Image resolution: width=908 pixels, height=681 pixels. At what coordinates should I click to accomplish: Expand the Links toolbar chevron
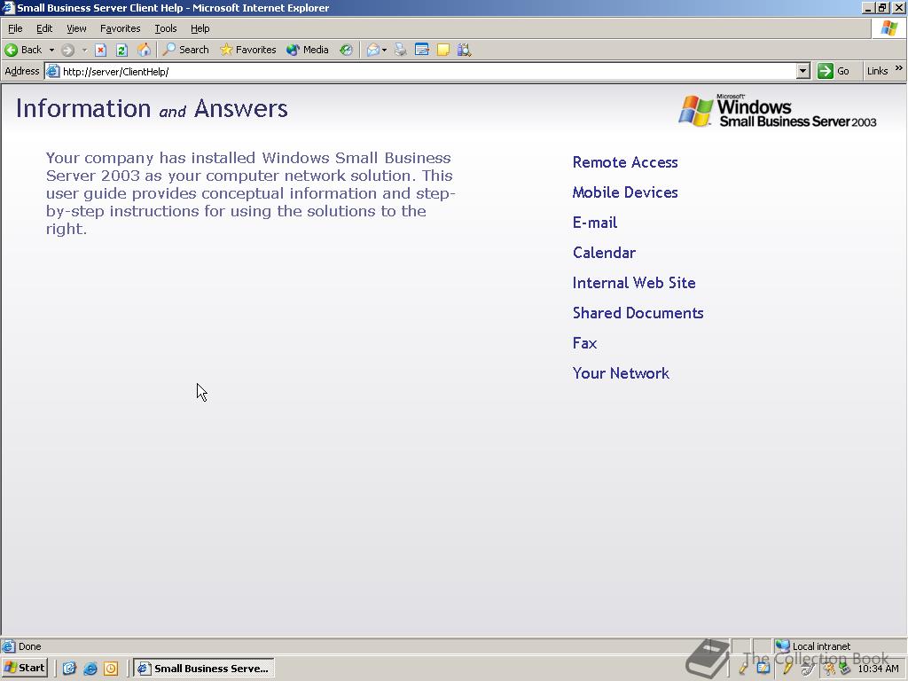tap(899, 68)
